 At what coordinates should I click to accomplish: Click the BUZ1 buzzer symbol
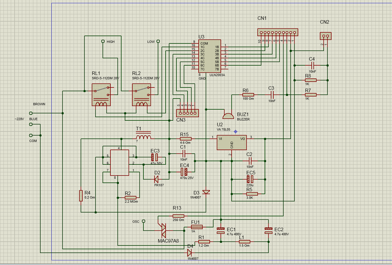click(x=228, y=116)
